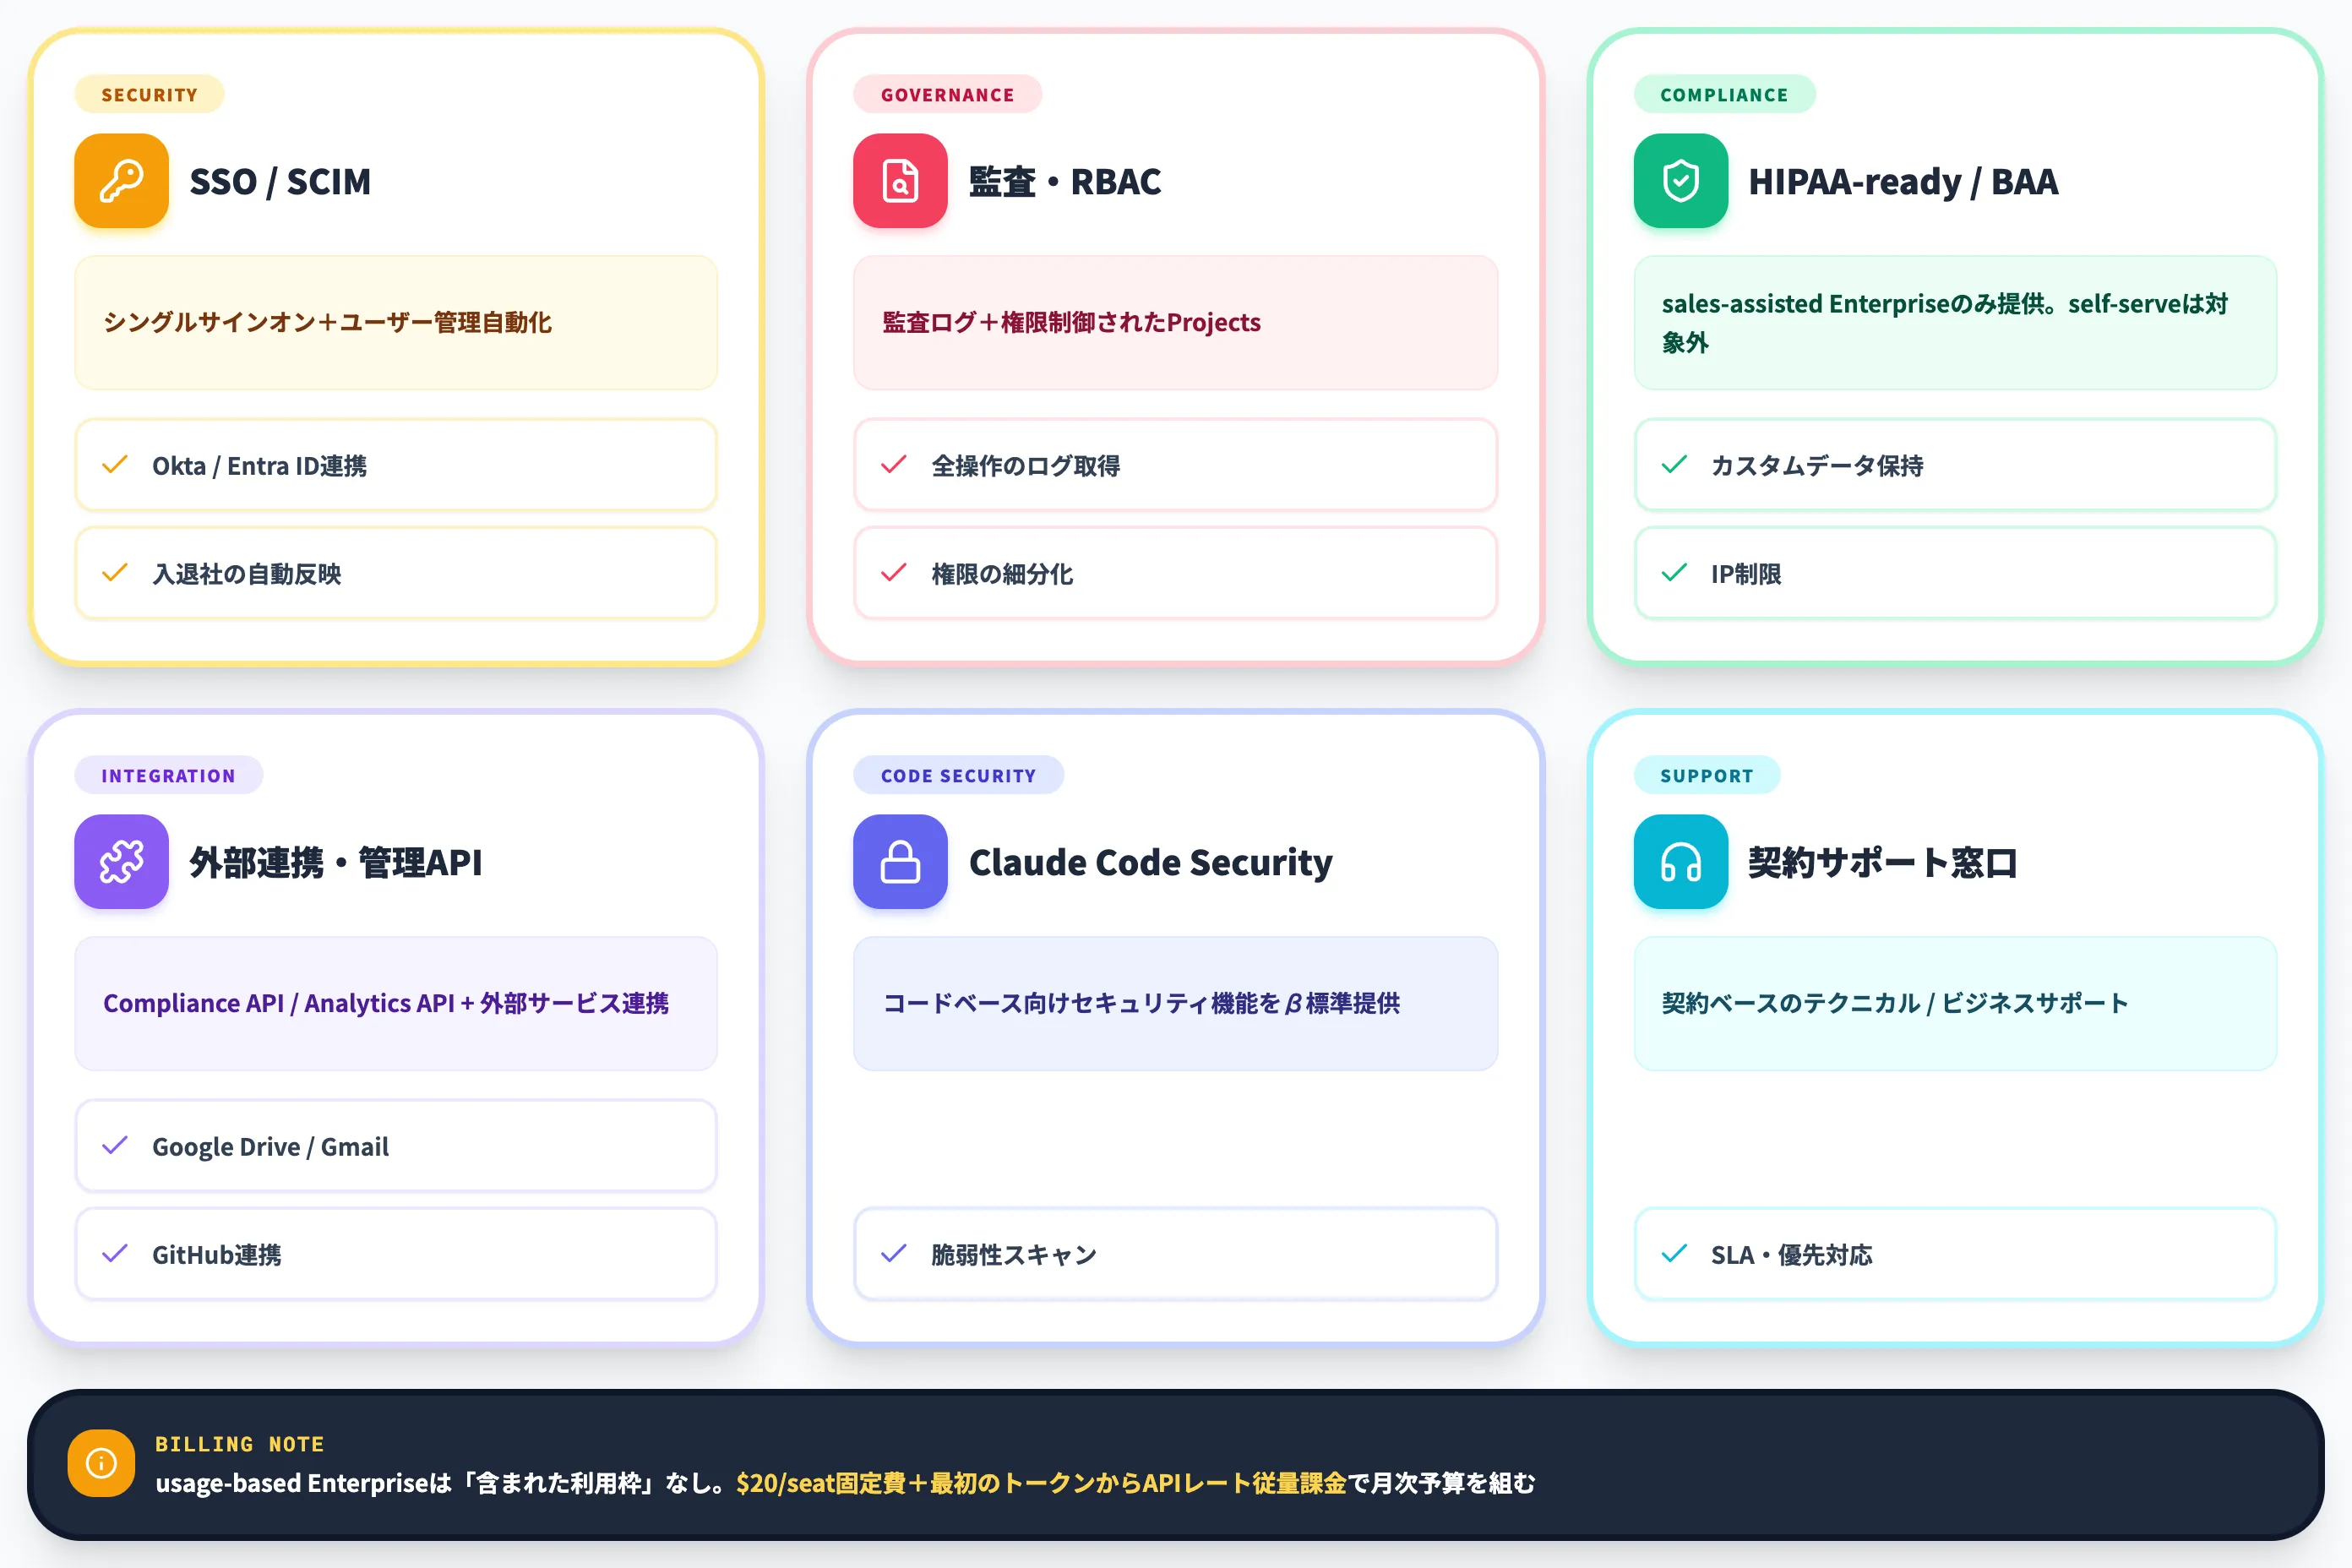Click the 権限の細分化 text
The height and width of the screenshot is (1568, 2352).
(x=1002, y=574)
